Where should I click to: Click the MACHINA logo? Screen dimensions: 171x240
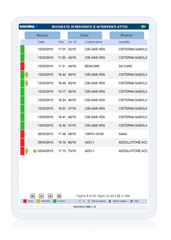pos(28,27)
